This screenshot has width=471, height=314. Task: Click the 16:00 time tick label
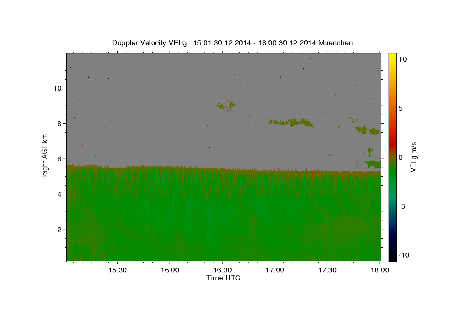pos(170,270)
